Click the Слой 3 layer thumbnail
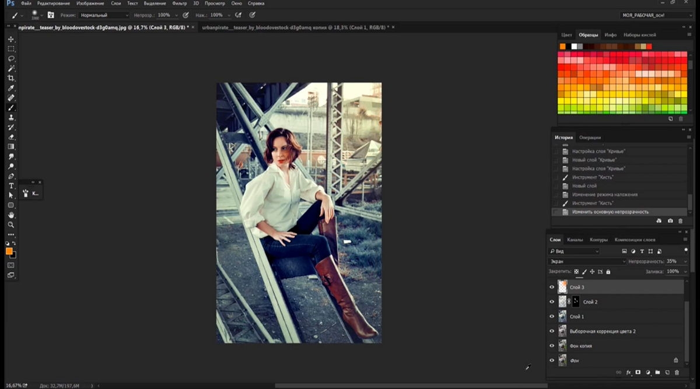The width and height of the screenshot is (700, 389). click(x=562, y=287)
